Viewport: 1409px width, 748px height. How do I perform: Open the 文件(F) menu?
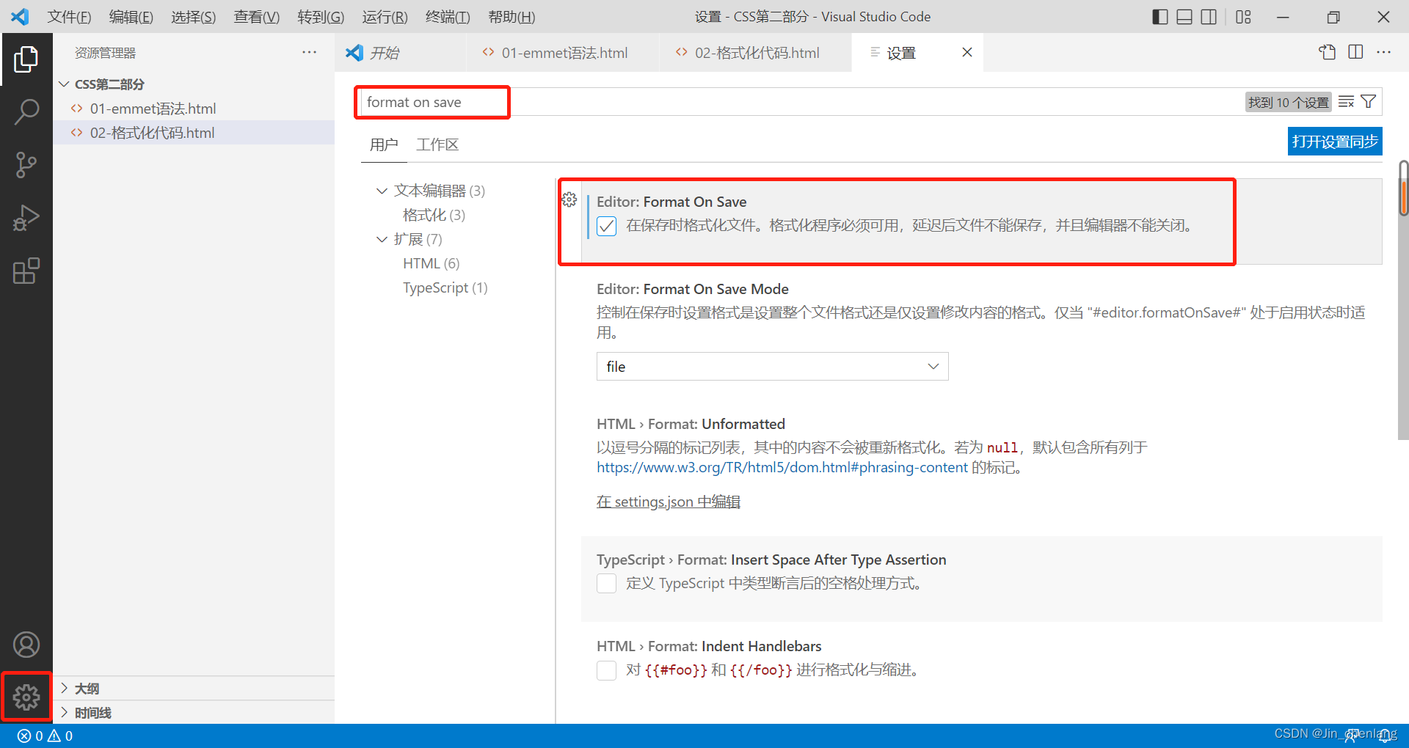point(69,16)
